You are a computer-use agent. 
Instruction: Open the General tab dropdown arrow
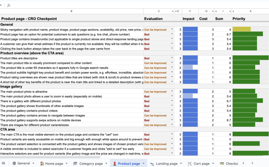pos(33,163)
